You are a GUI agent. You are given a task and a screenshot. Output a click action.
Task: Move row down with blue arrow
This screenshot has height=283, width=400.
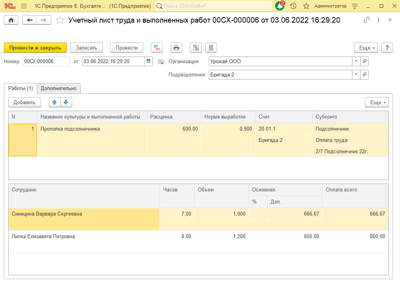pyautogui.click(x=66, y=102)
